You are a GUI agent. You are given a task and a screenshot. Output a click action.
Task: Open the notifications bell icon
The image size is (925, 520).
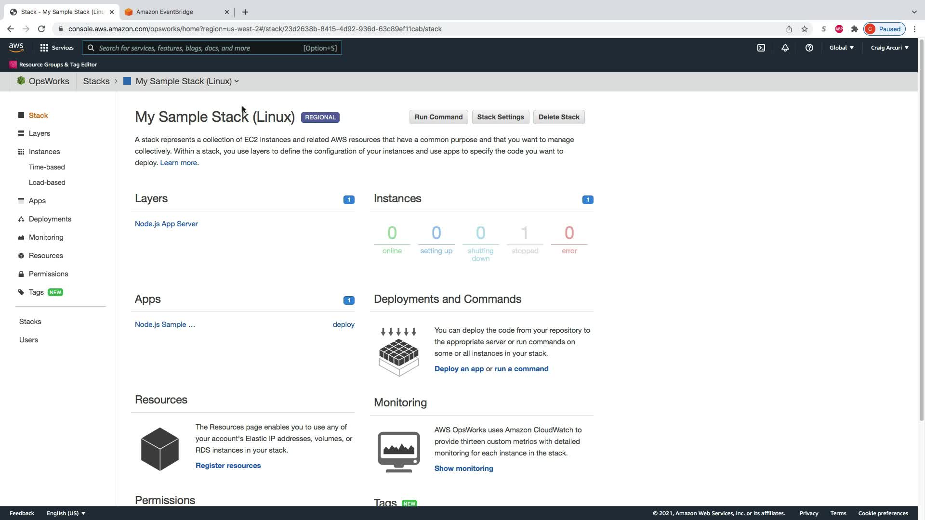click(785, 48)
